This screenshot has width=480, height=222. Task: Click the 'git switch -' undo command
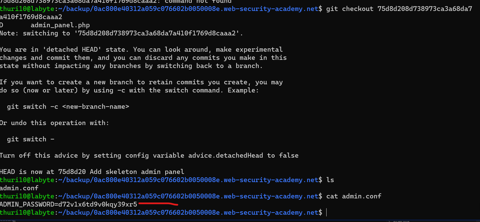pyautogui.click(x=30, y=139)
